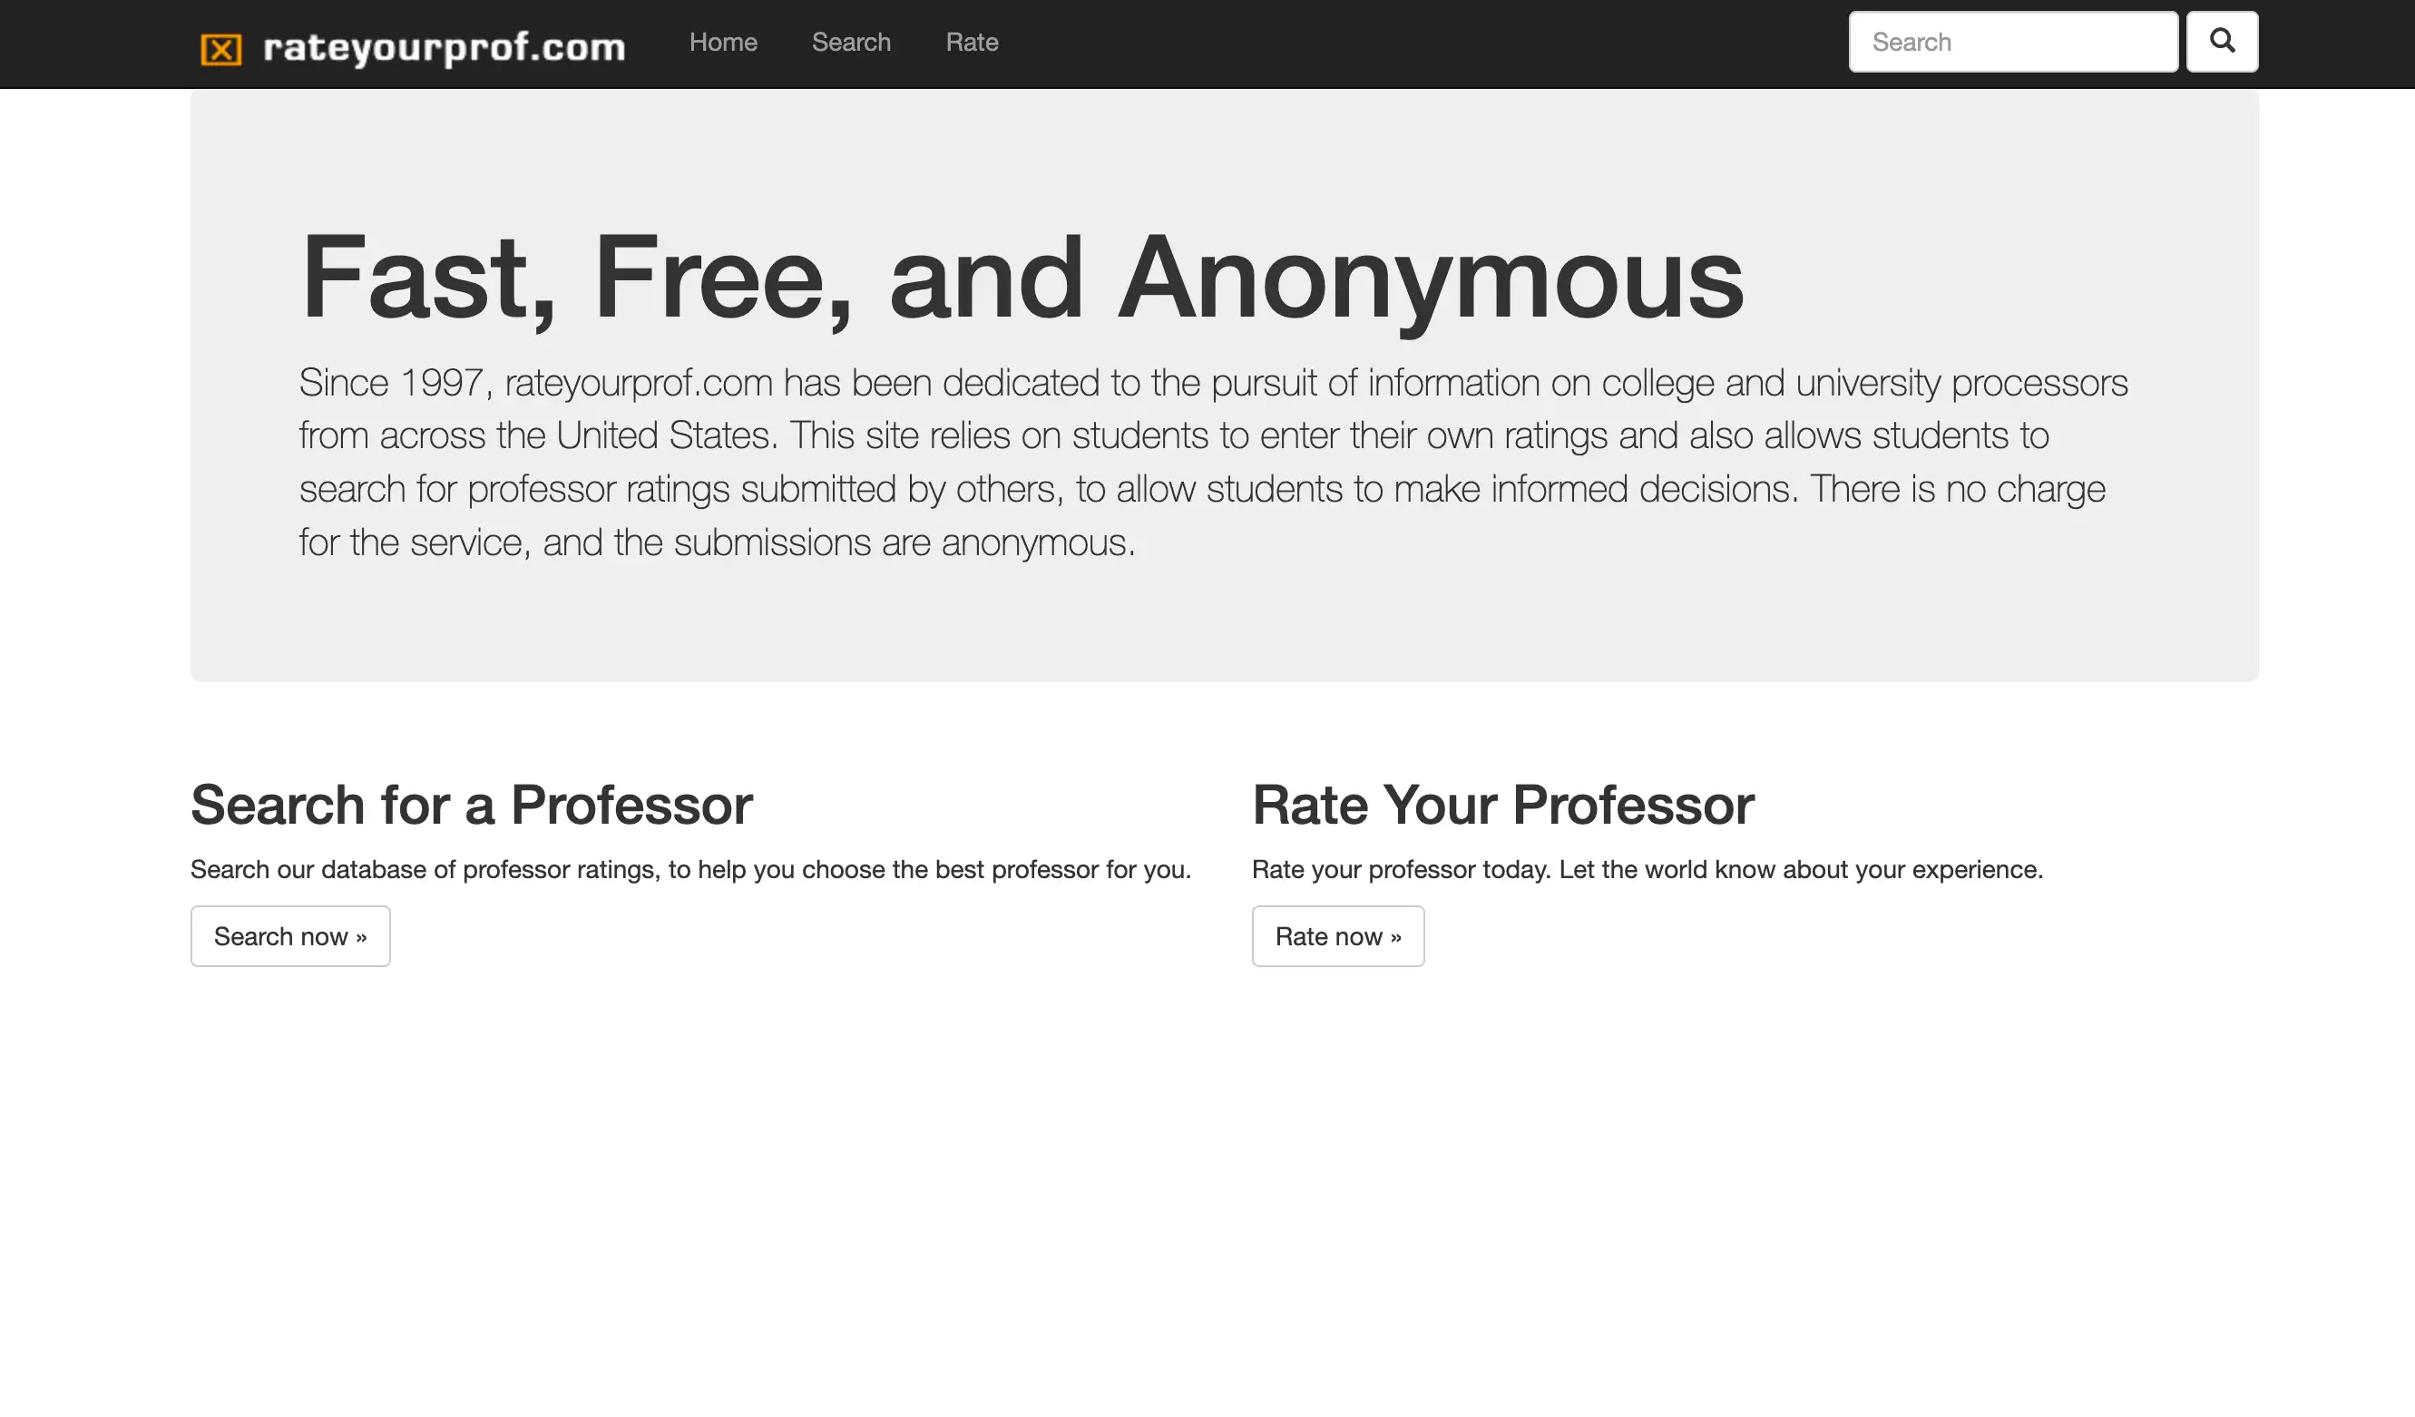The image size is (2415, 1417).
Task: Click the "Rate now »" button
Action: (1338, 936)
